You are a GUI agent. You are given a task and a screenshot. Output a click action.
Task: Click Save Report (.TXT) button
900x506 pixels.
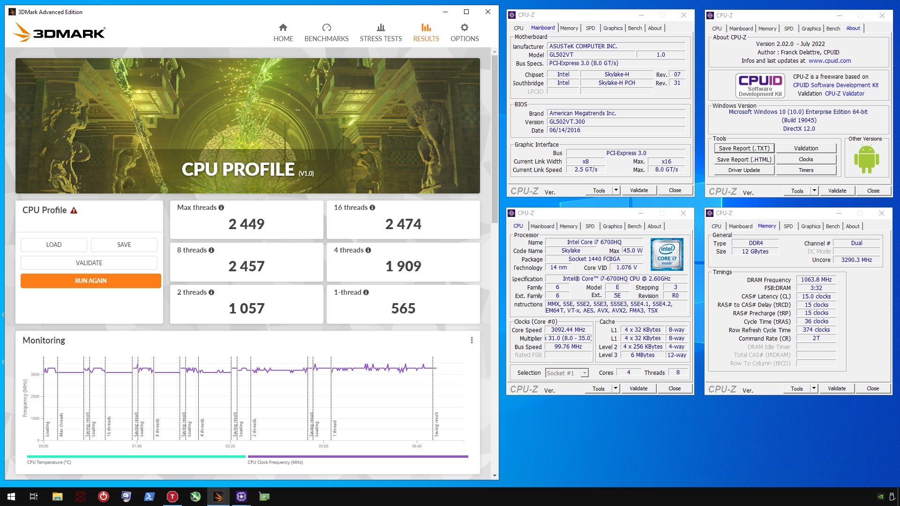pos(744,149)
